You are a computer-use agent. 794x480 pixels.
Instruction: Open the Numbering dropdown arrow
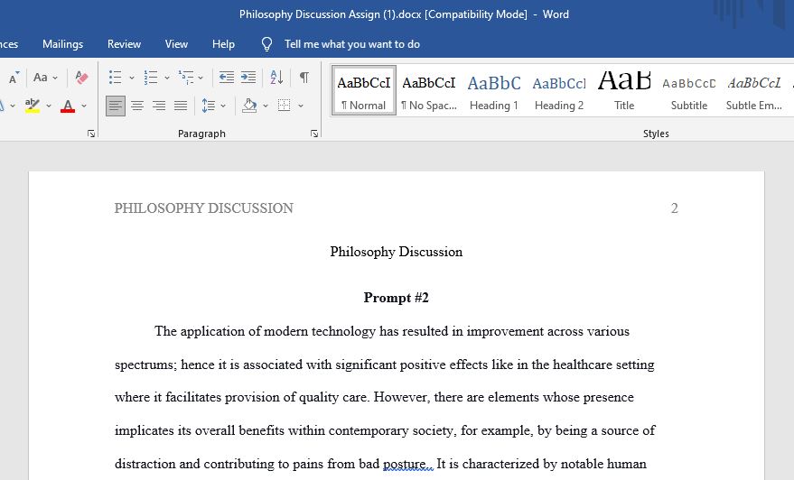tap(167, 78)
